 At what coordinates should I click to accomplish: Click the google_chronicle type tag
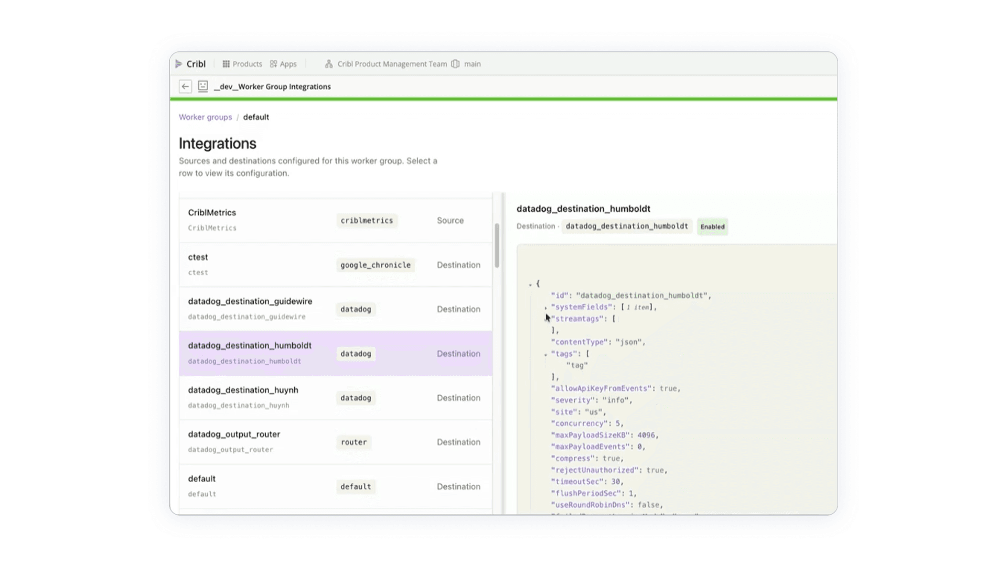(376, 265)
